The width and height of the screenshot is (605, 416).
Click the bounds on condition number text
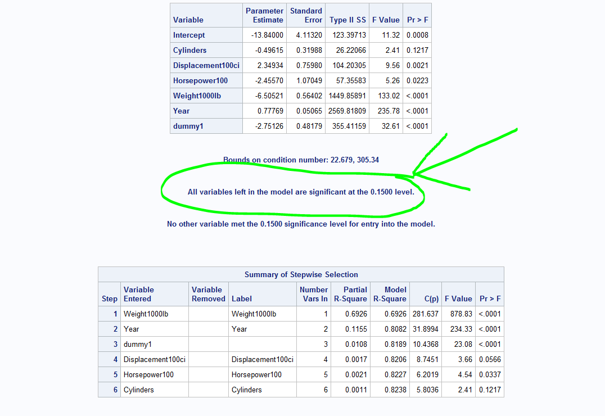click(x=301, y=160)
